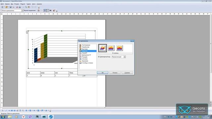The height and width of the screenshot is (119, 212).
Task: Click the New document toolbar icon
Action: pos(2,7)
